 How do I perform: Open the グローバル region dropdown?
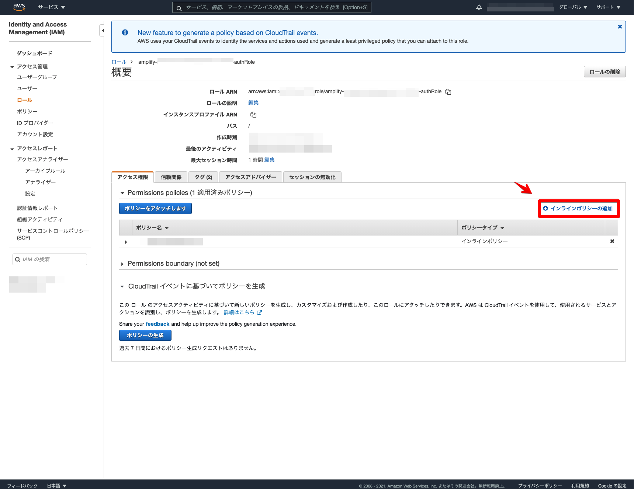573,7
